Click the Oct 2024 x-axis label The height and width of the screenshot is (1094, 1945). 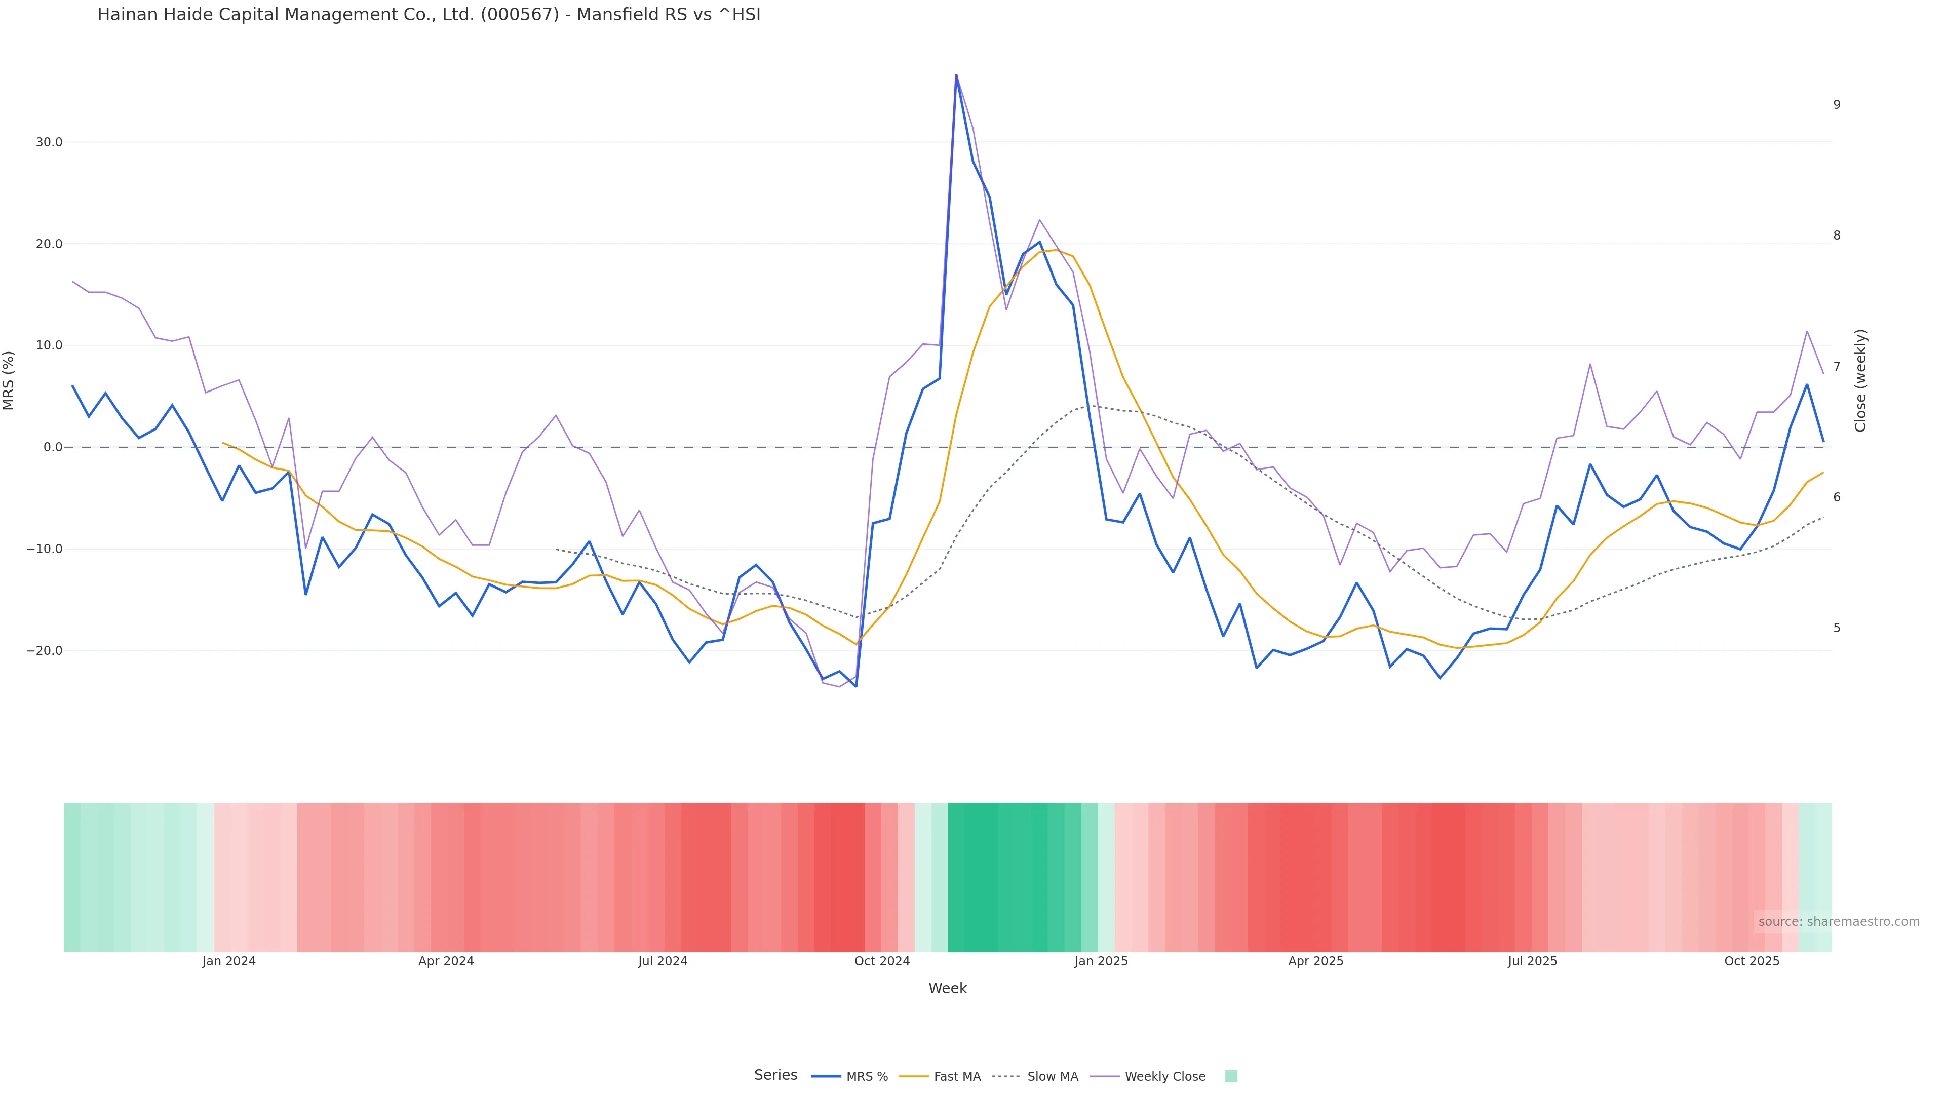882,961
